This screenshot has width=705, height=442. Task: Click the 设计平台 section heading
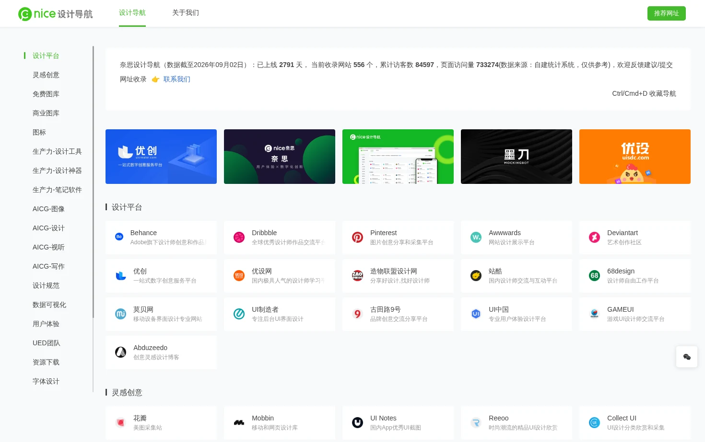[x=127, y=207]
